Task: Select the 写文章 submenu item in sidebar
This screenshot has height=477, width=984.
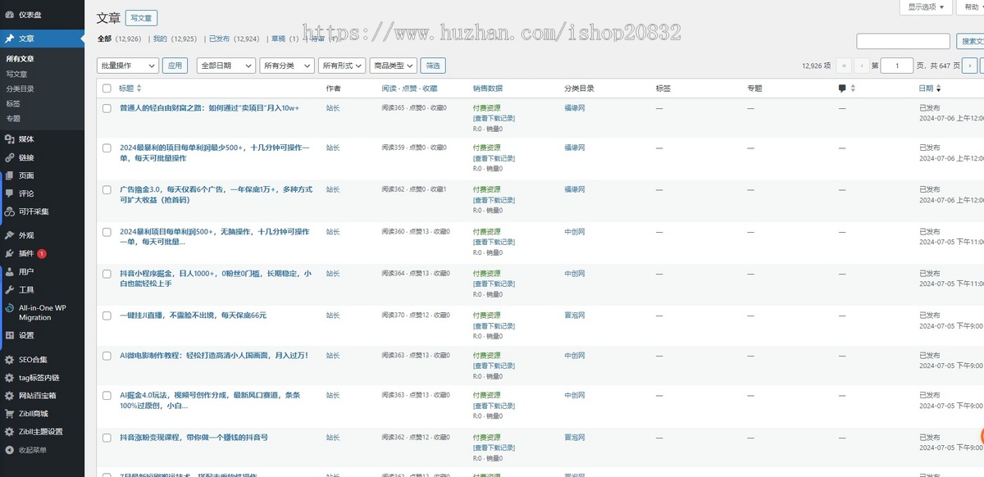Action: tap(16, 74)
